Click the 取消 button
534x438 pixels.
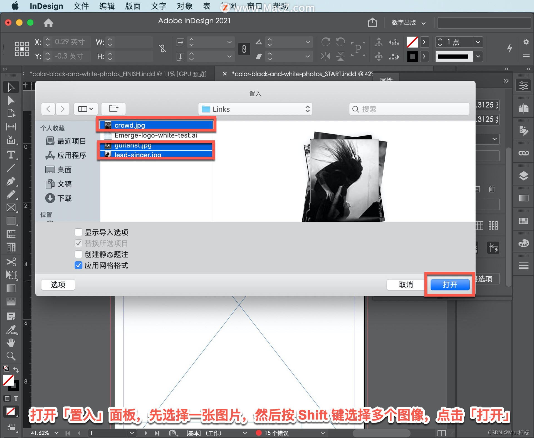click(x=406, y=284)
